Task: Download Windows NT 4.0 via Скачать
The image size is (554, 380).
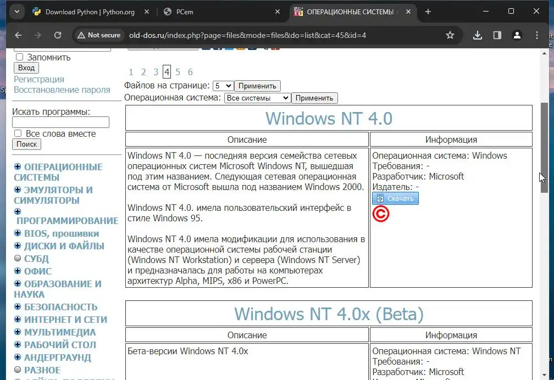Action: 395,198
